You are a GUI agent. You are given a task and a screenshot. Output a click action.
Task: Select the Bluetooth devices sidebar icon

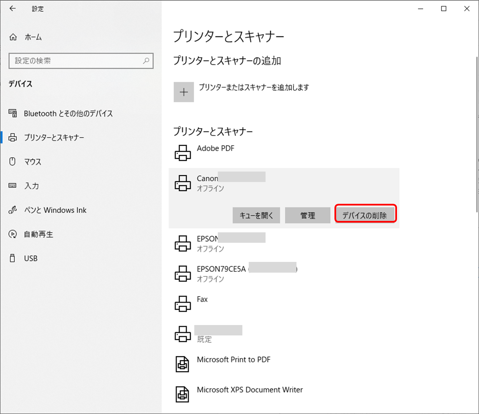coord(13,113)
